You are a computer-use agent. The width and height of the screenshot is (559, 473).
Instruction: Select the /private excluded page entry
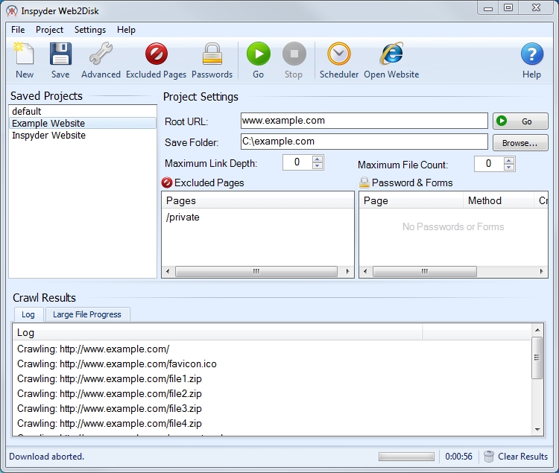(x=183, y=218)
